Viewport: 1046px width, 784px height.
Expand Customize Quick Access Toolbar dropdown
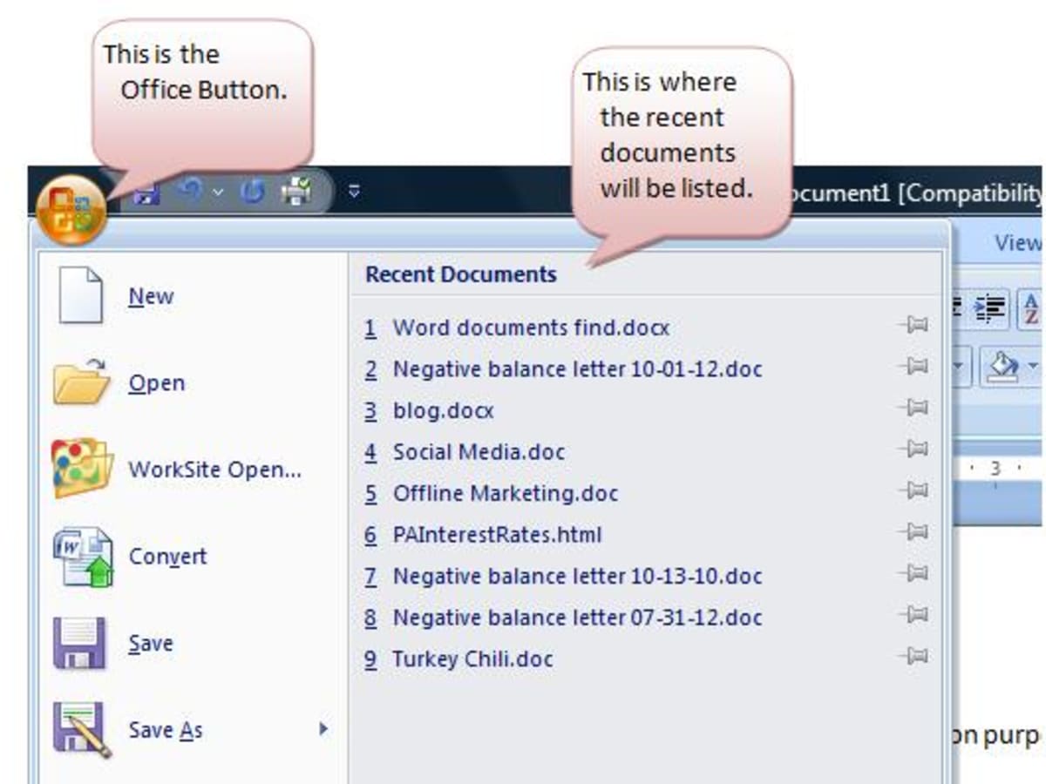354,191
